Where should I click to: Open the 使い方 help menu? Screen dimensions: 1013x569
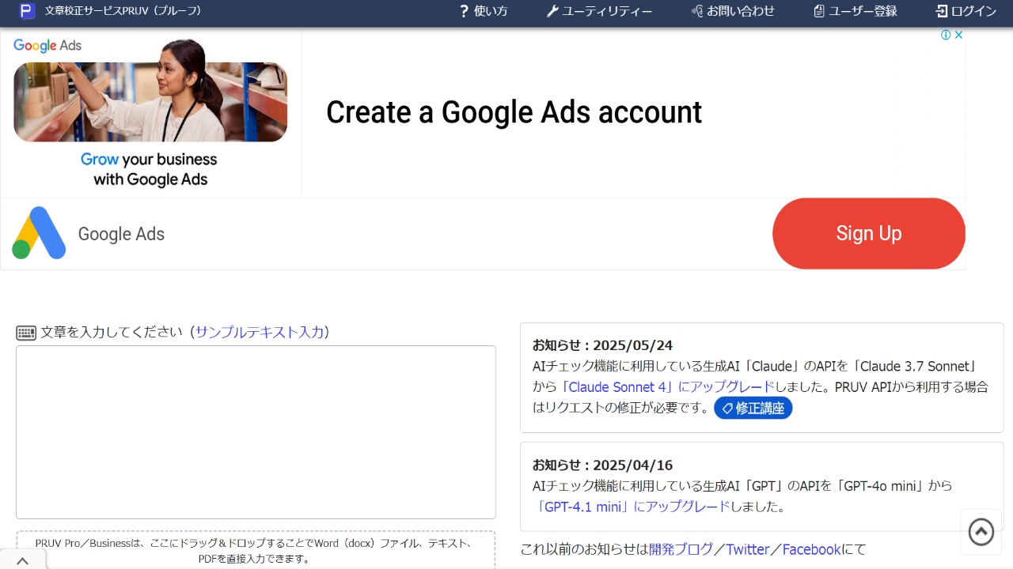484,11
